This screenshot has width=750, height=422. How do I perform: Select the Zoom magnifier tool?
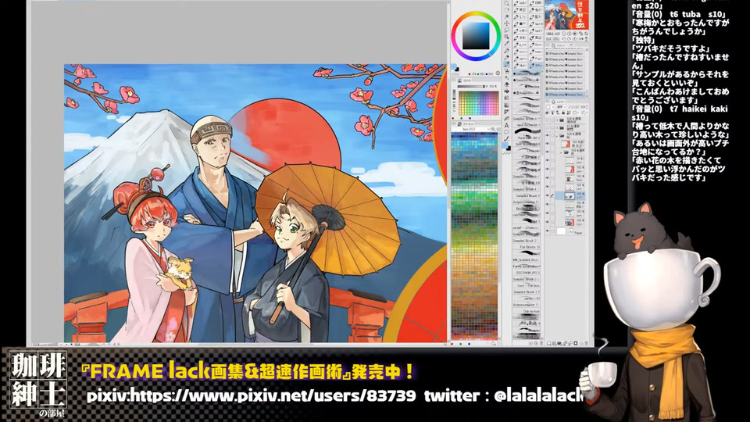pos(506,3)
